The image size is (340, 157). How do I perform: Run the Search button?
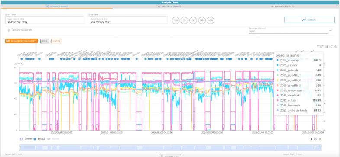click(x=309, y=20)
